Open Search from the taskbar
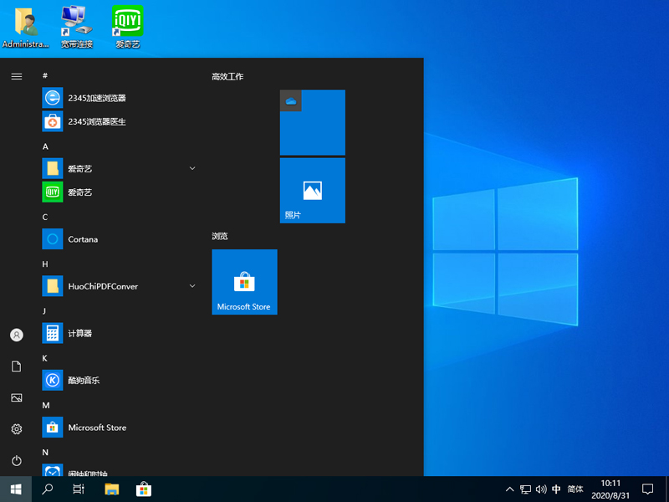Screen dimensions: 669x502 click(x=47, y=489)
